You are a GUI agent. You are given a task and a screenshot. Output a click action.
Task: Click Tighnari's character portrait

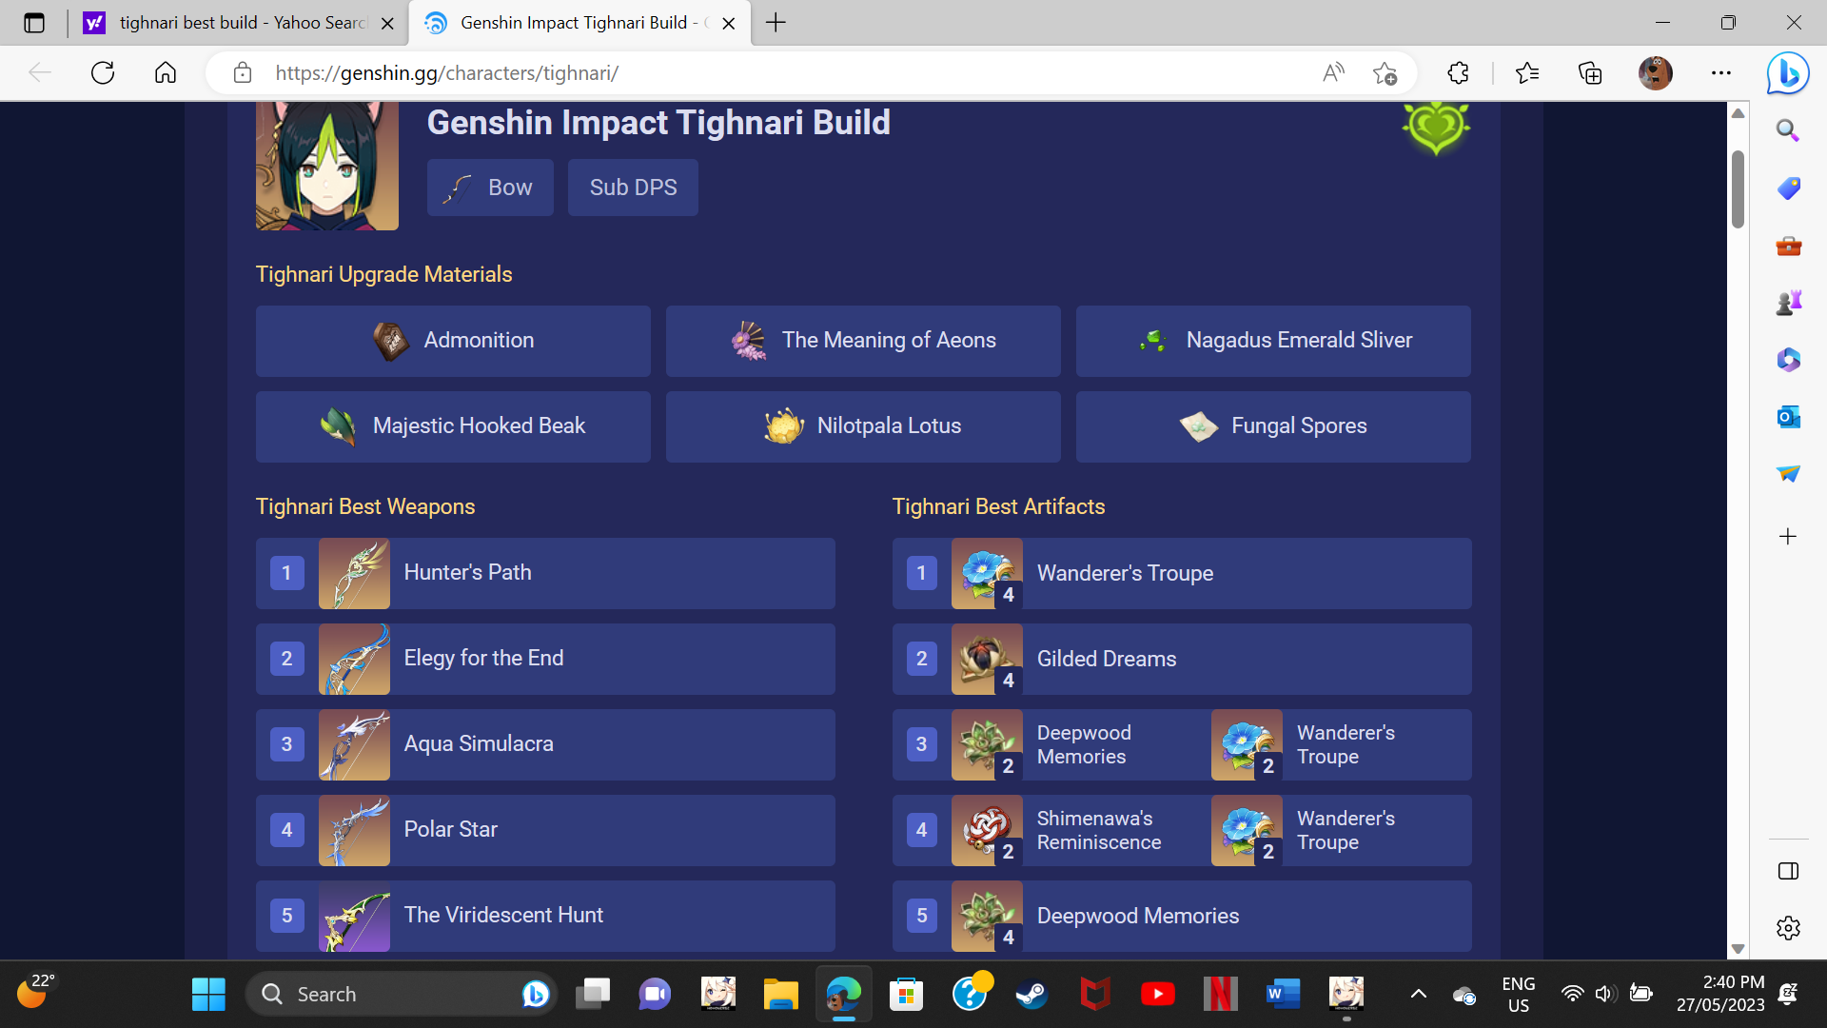tap(326, 165)
